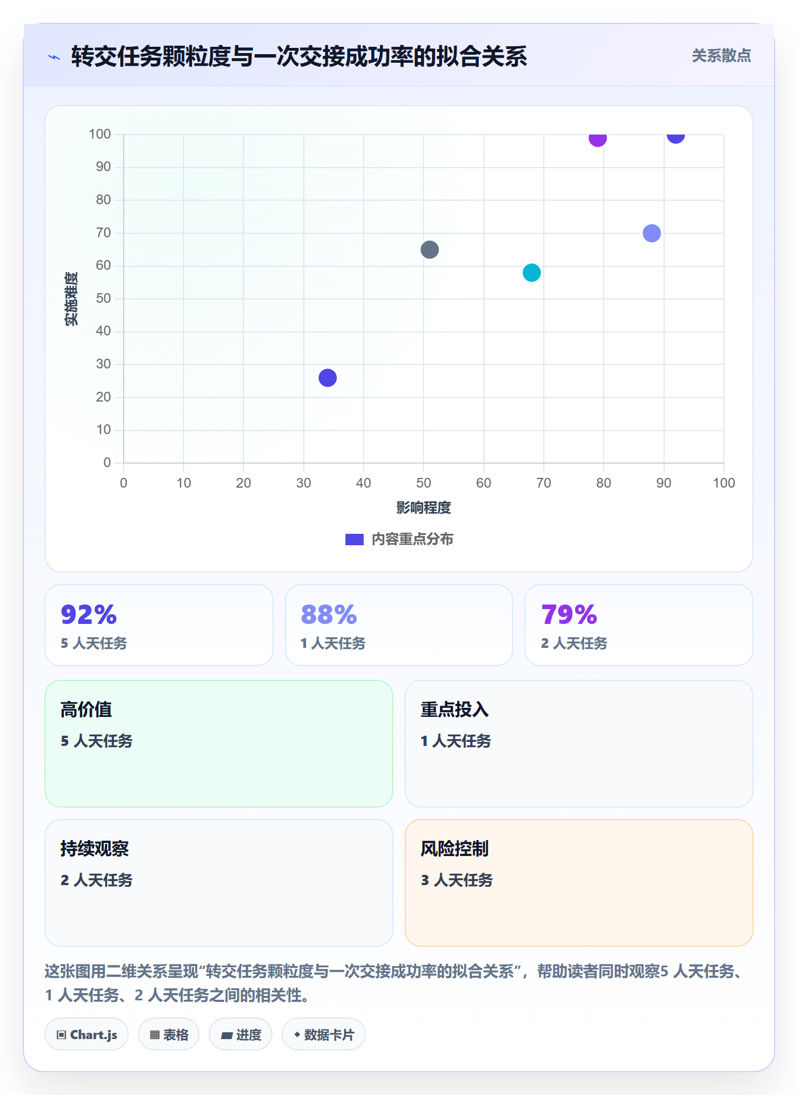Click the Chart.js tag's square icon
This screenshot has height=1095, width=798.
pos(62,1035)
